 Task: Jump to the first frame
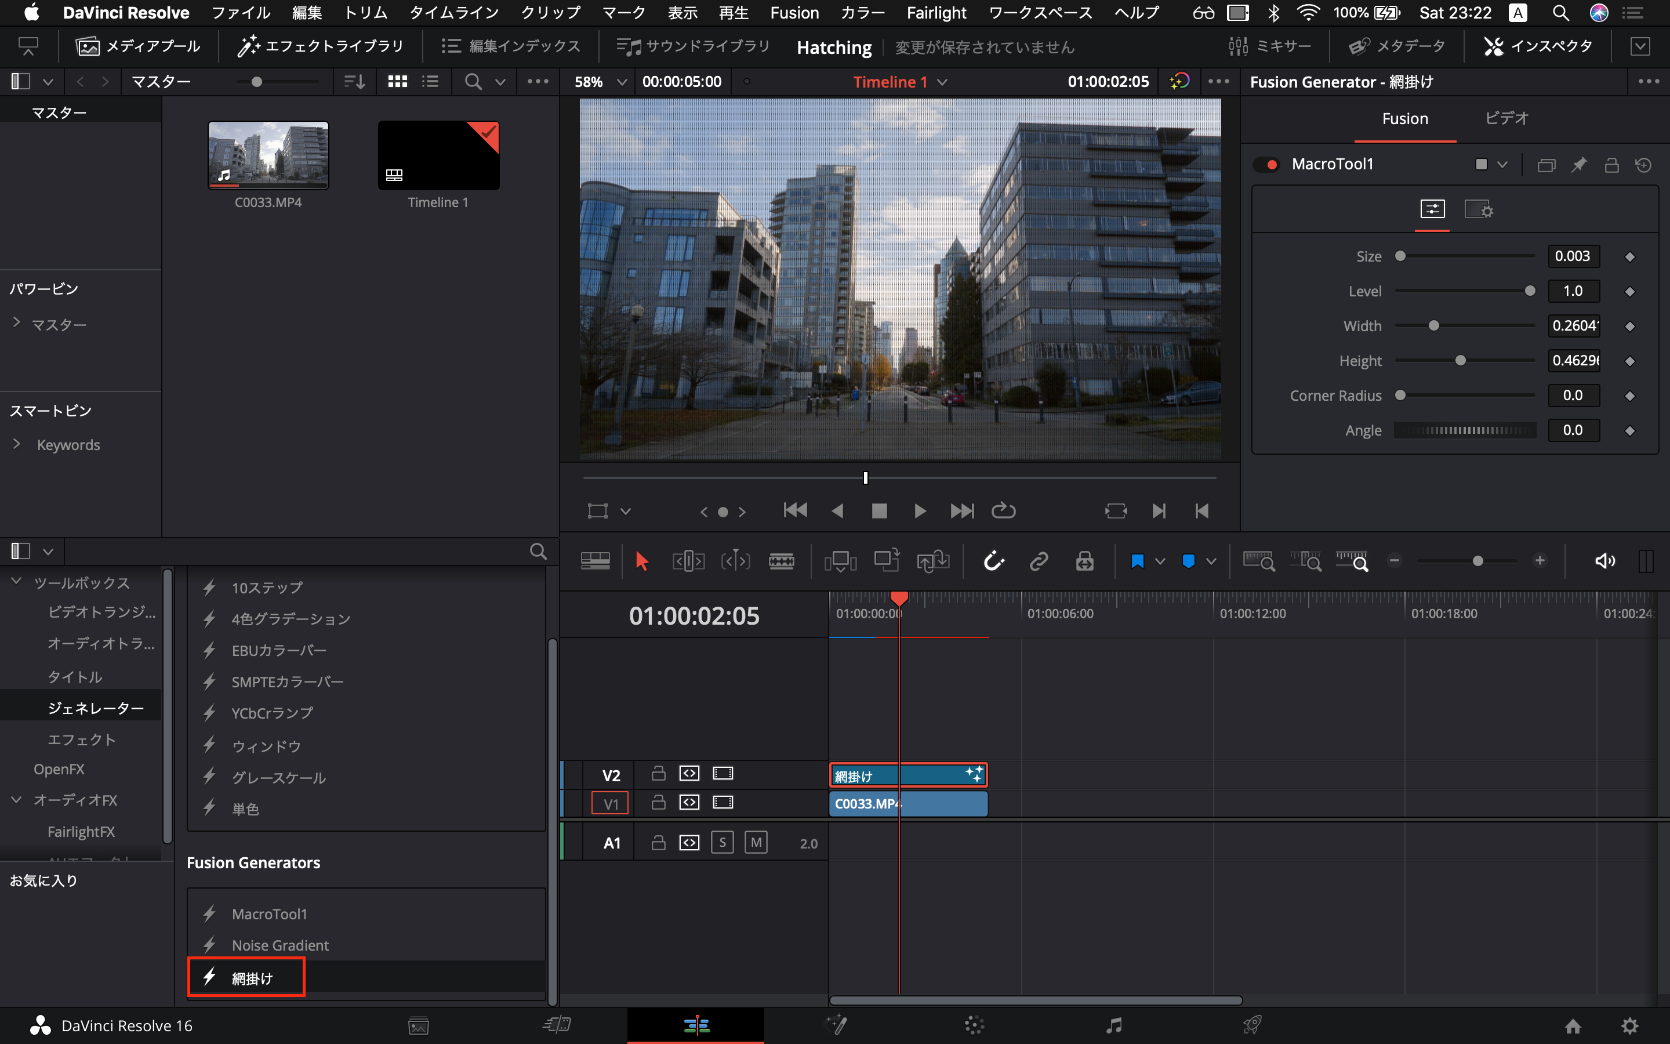[795, 511]
